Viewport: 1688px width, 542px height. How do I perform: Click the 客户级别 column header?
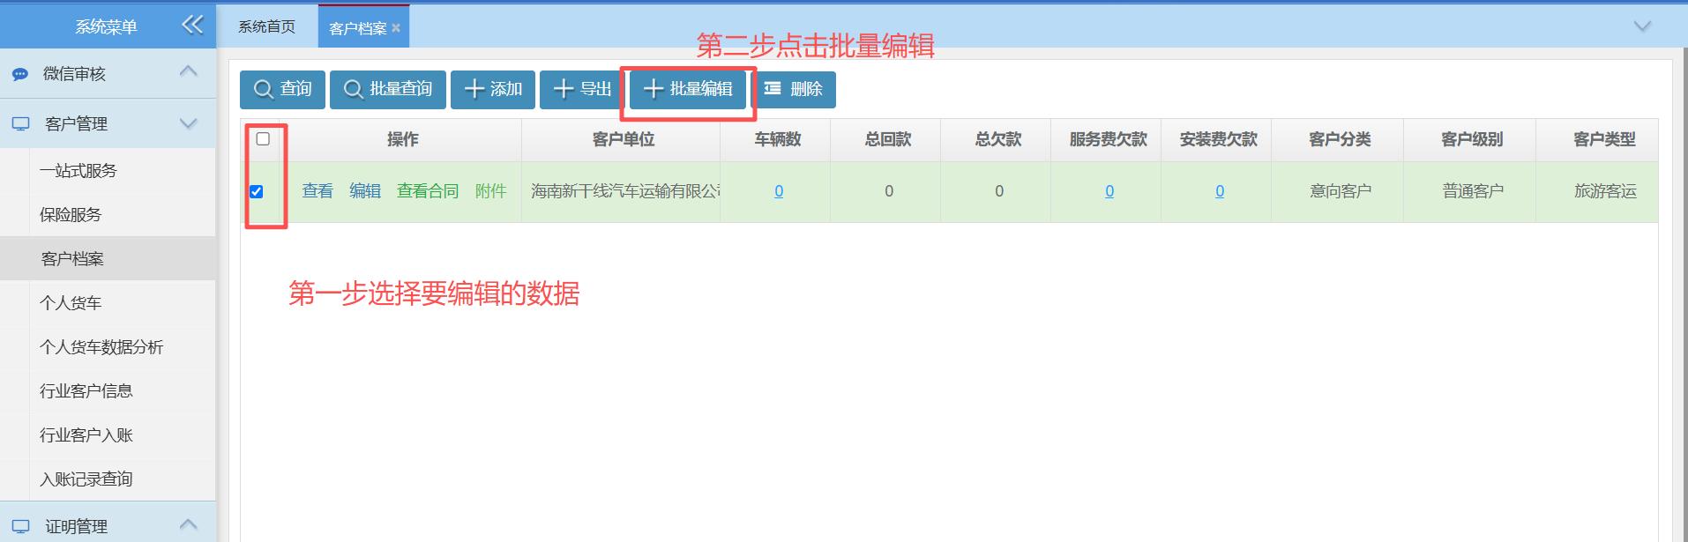[1472, 139]
